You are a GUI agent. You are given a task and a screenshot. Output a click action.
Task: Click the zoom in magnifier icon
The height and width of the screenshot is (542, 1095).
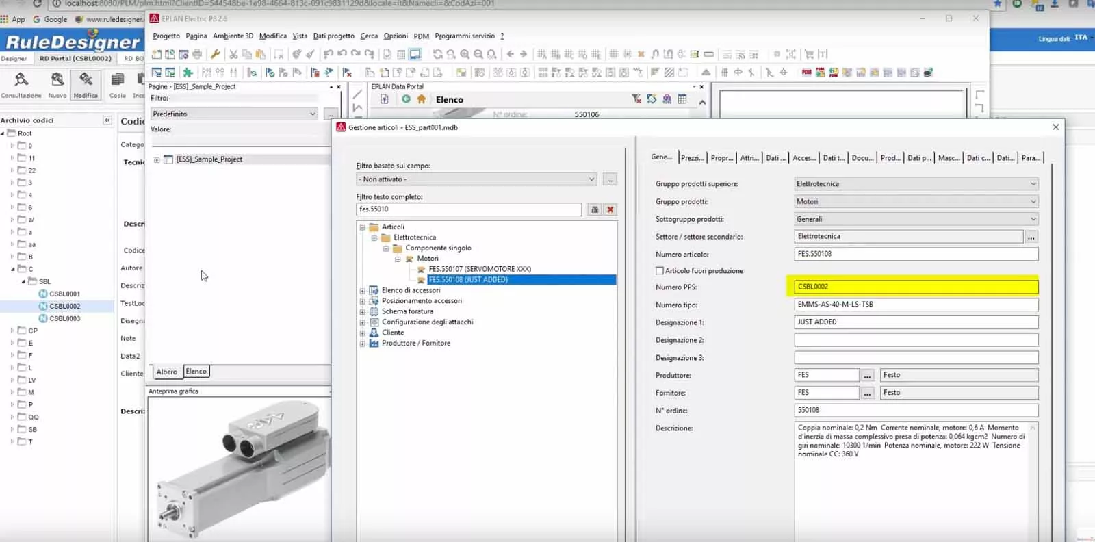tap(465, 54)
